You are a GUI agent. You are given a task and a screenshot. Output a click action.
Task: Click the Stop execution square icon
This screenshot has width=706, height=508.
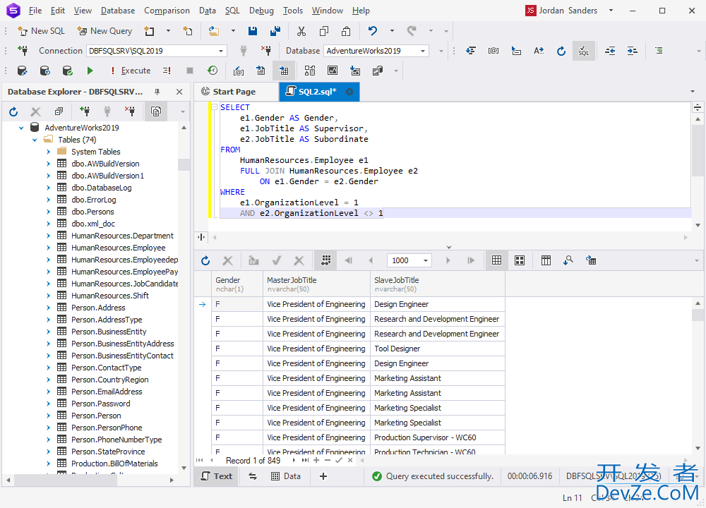189,71
